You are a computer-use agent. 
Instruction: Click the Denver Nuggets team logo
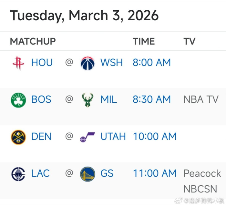[18, 137]
